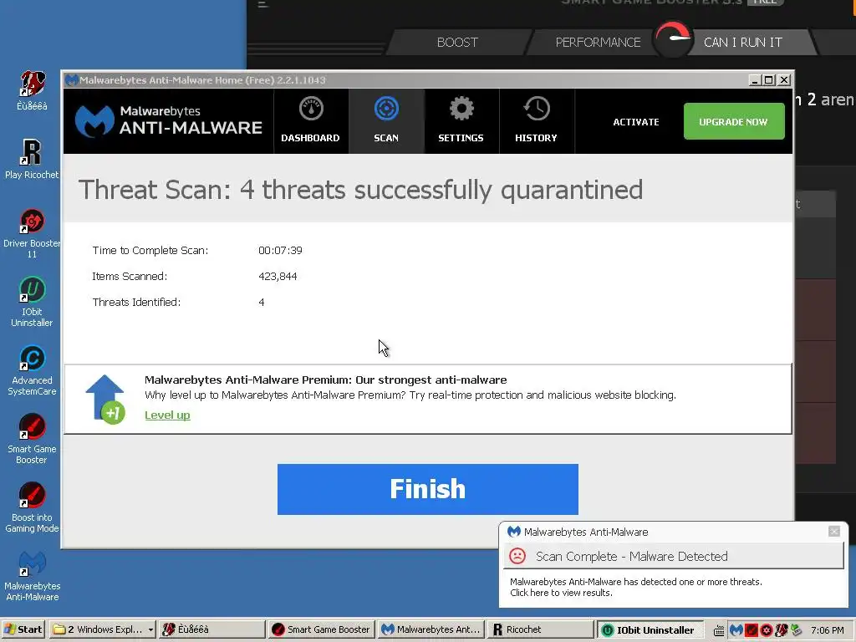This screenshot has height=642, width=856.
Task: Click the Threats Identified label
Action: tap(136, 302)
